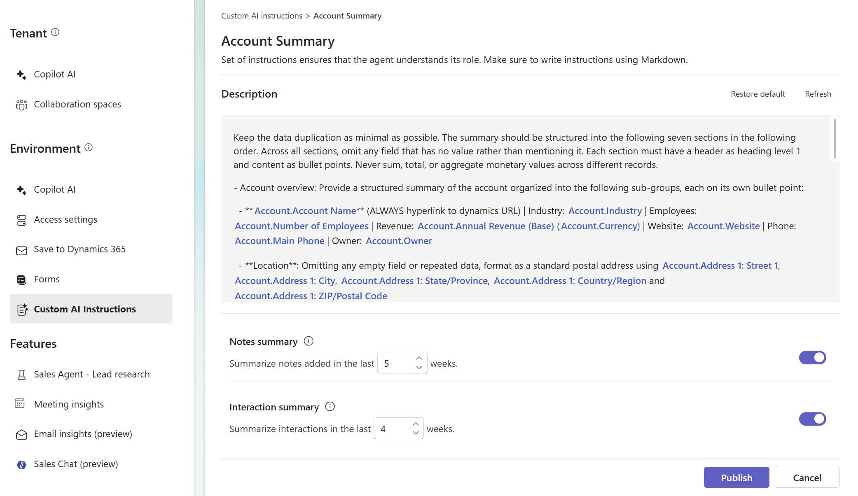Click the Collaboration spaces people icon
Image resolution: width=858 pixels, height=496 pixels.
tap(21, 105)
